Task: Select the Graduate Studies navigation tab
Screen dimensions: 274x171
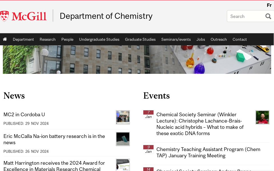Action: coord(140,39)
